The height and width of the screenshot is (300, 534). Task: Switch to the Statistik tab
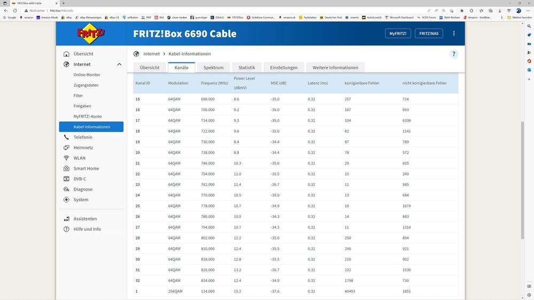coord(246,67)
